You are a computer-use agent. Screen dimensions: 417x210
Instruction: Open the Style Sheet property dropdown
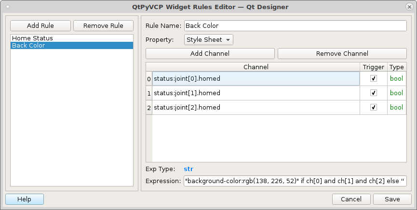(x=208, y=40)
